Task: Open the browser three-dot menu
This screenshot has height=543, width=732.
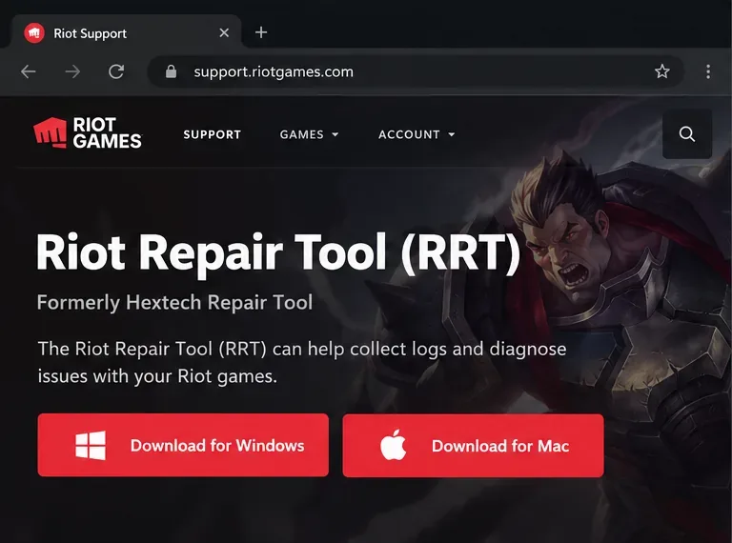Action: pyautogui.click(x=708, y=71)
